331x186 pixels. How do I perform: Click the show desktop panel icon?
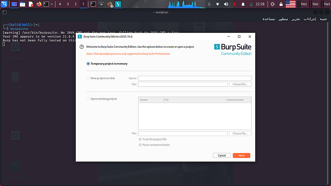click(x=14, y=4)
